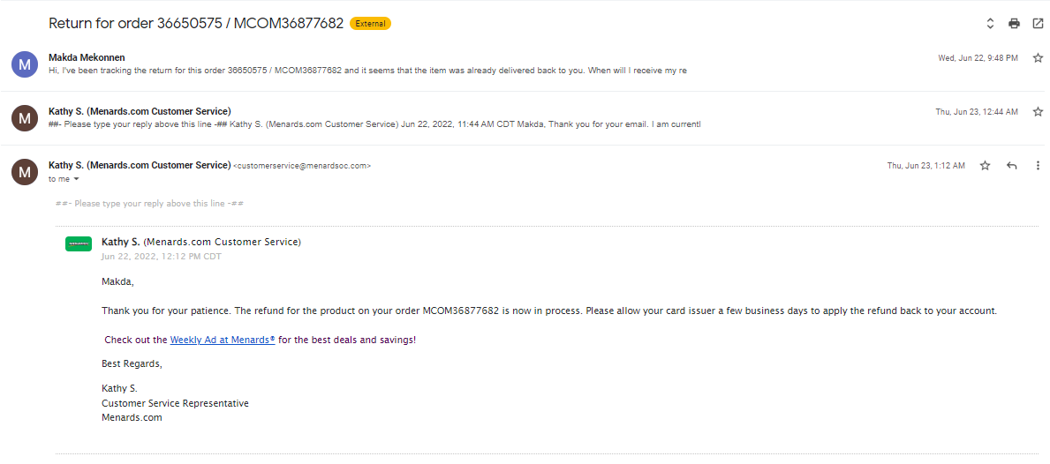This screenshot has height=464, width=1050.
Task: Click the expand all messages icon
Action: pyautogui.click(x=990, y=24)
